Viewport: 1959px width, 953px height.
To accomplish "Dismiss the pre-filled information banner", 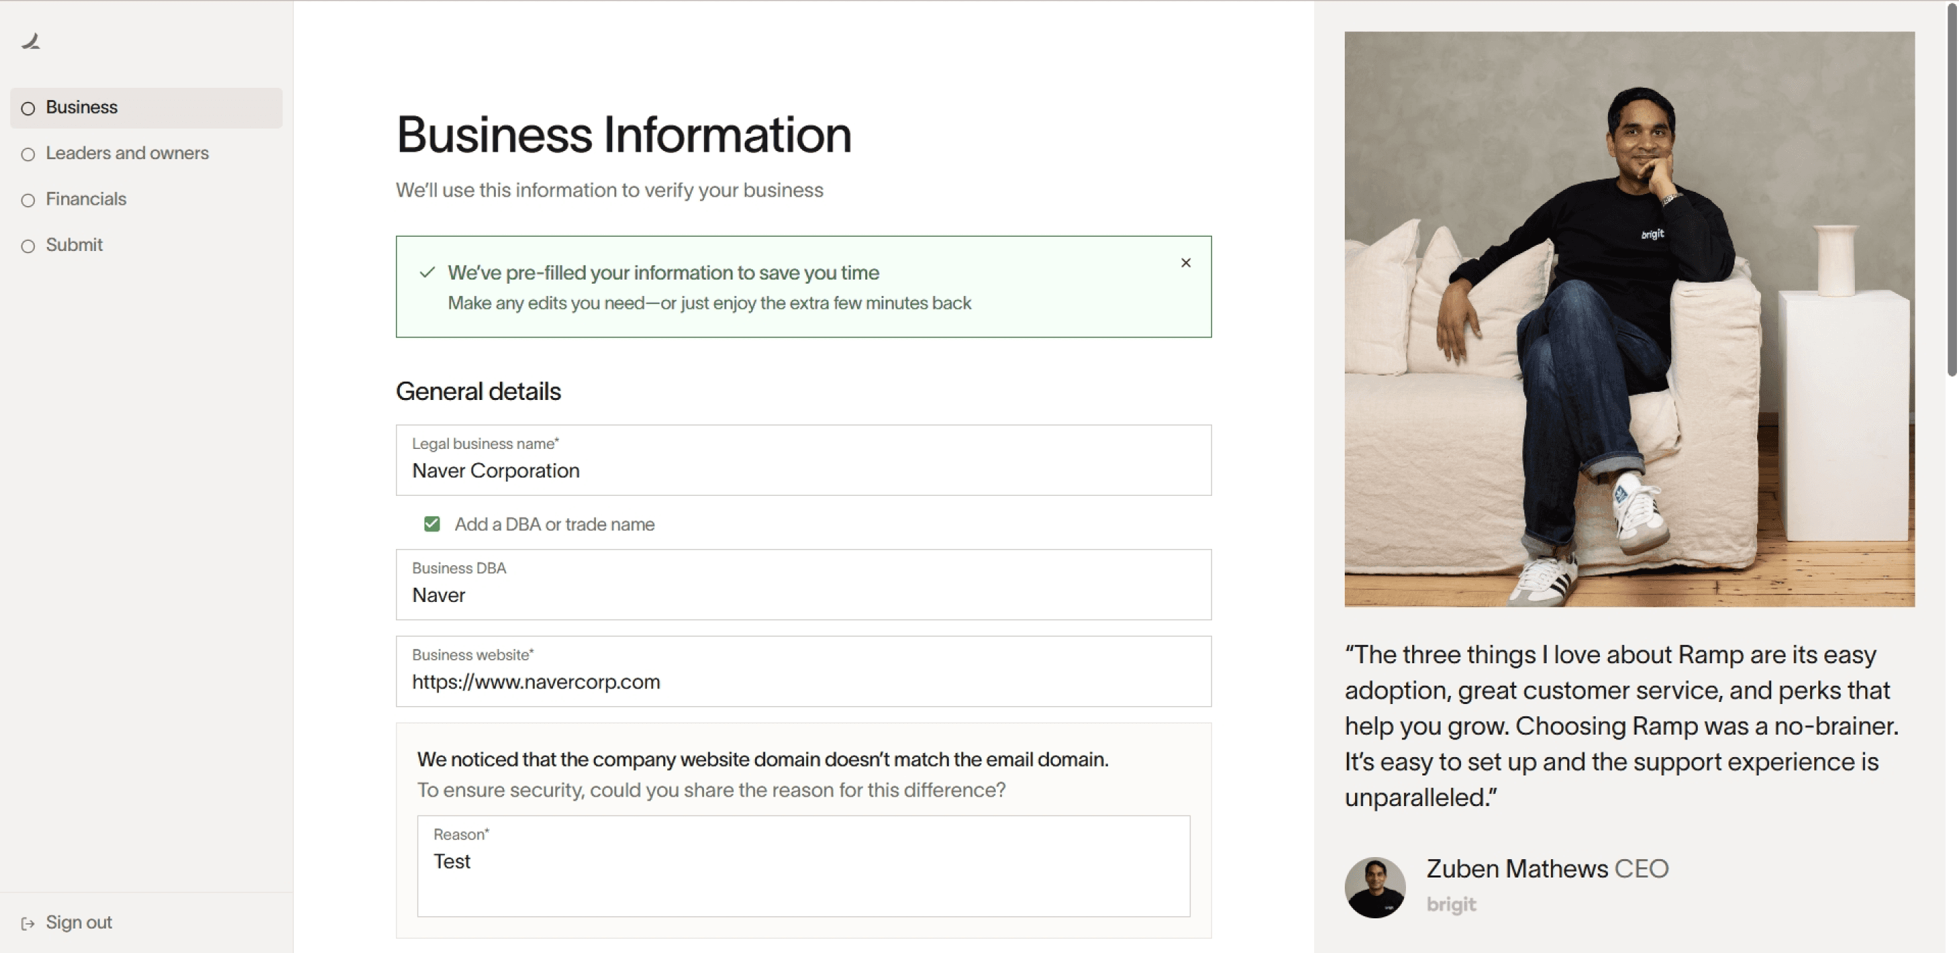I will pyautogui.click(x=1185, y=263).
